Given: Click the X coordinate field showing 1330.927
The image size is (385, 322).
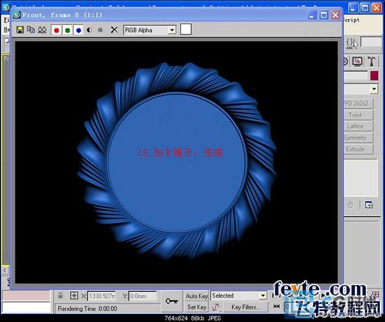Looking at the screenshot, I should tap(102, 296).
